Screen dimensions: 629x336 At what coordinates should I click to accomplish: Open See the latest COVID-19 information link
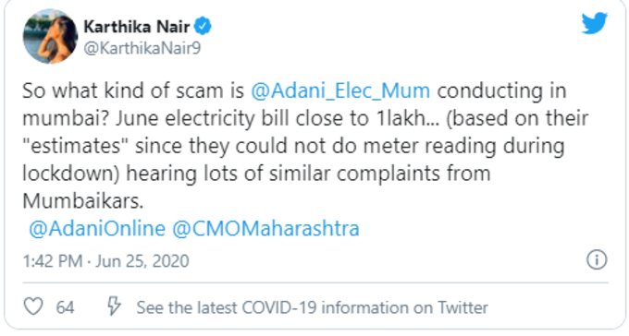coord(312,307)
